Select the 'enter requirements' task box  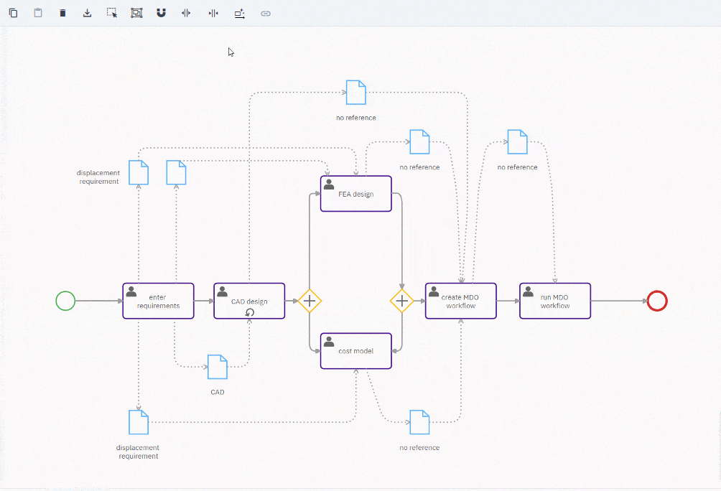coord(158,301)
